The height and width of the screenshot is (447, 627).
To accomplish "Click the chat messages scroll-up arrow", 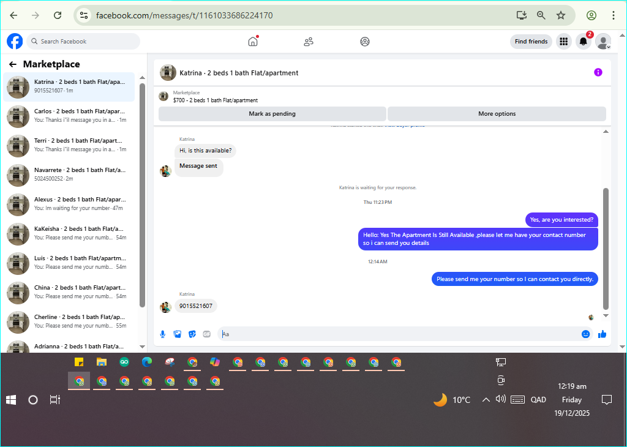I will click(606, 132).
